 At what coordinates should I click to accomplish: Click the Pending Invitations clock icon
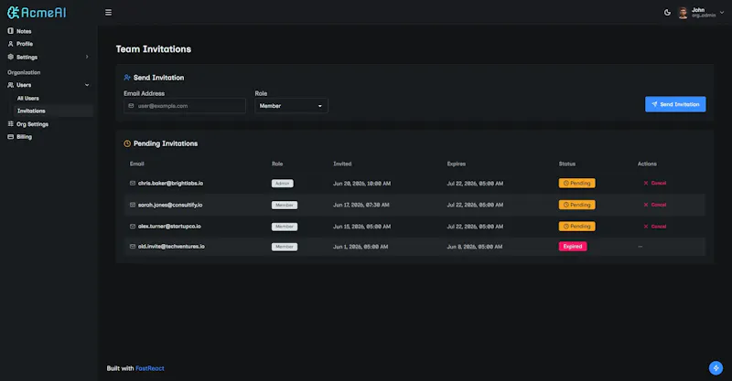pyautogui.click(x=127, y=143)
